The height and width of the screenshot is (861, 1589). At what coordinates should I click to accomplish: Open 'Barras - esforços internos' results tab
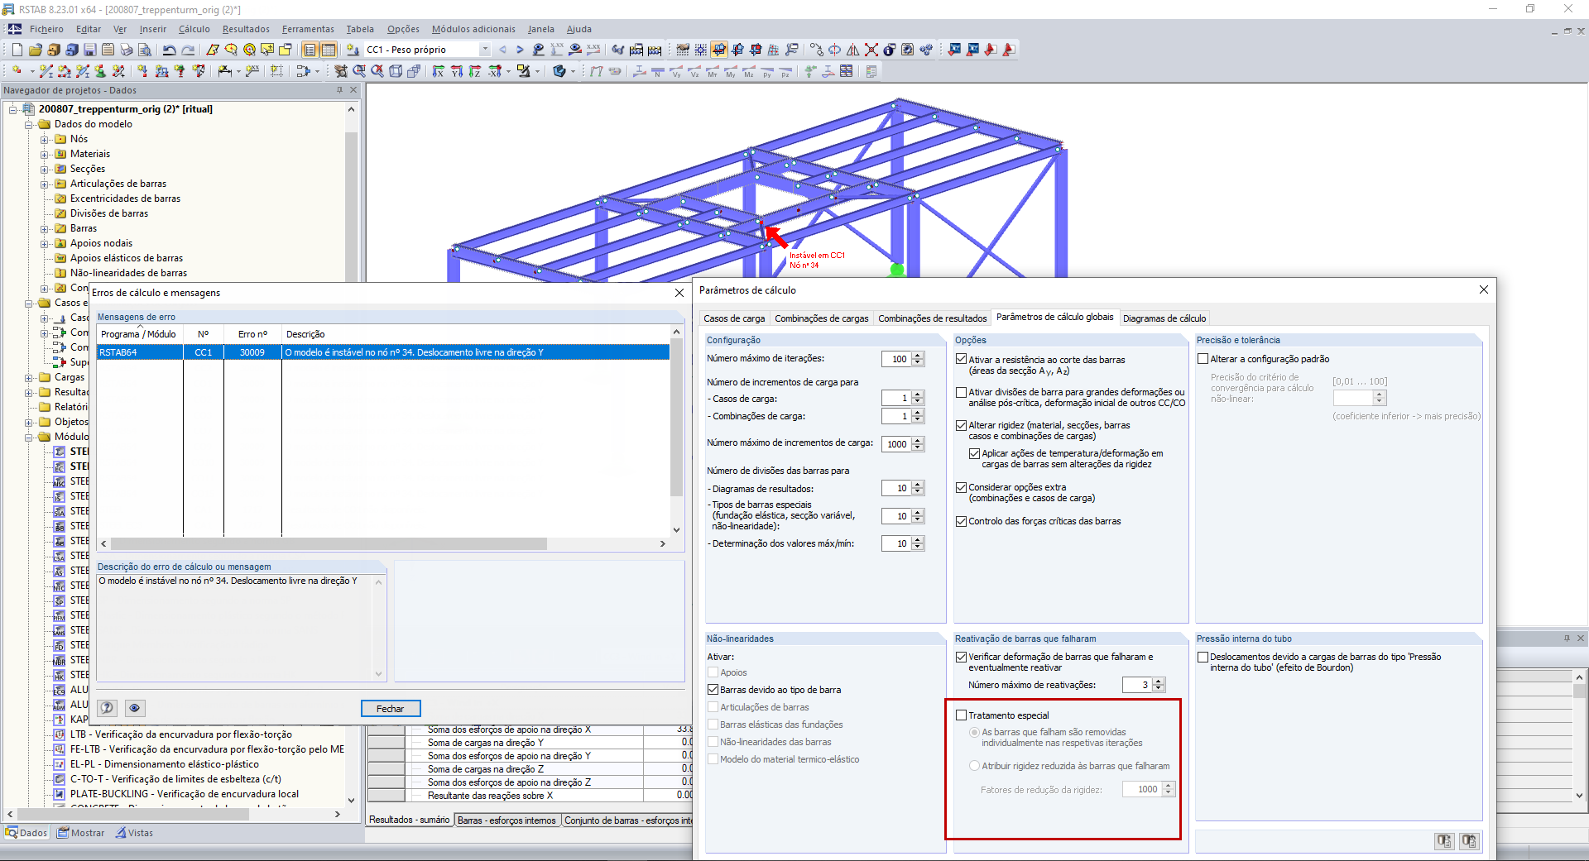[506, 820]
